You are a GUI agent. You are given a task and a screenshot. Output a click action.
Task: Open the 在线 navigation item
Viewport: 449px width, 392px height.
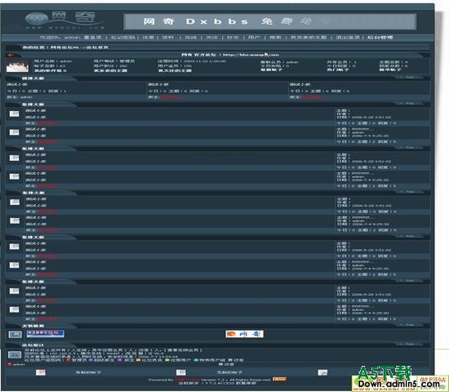[x=191, y=38]
